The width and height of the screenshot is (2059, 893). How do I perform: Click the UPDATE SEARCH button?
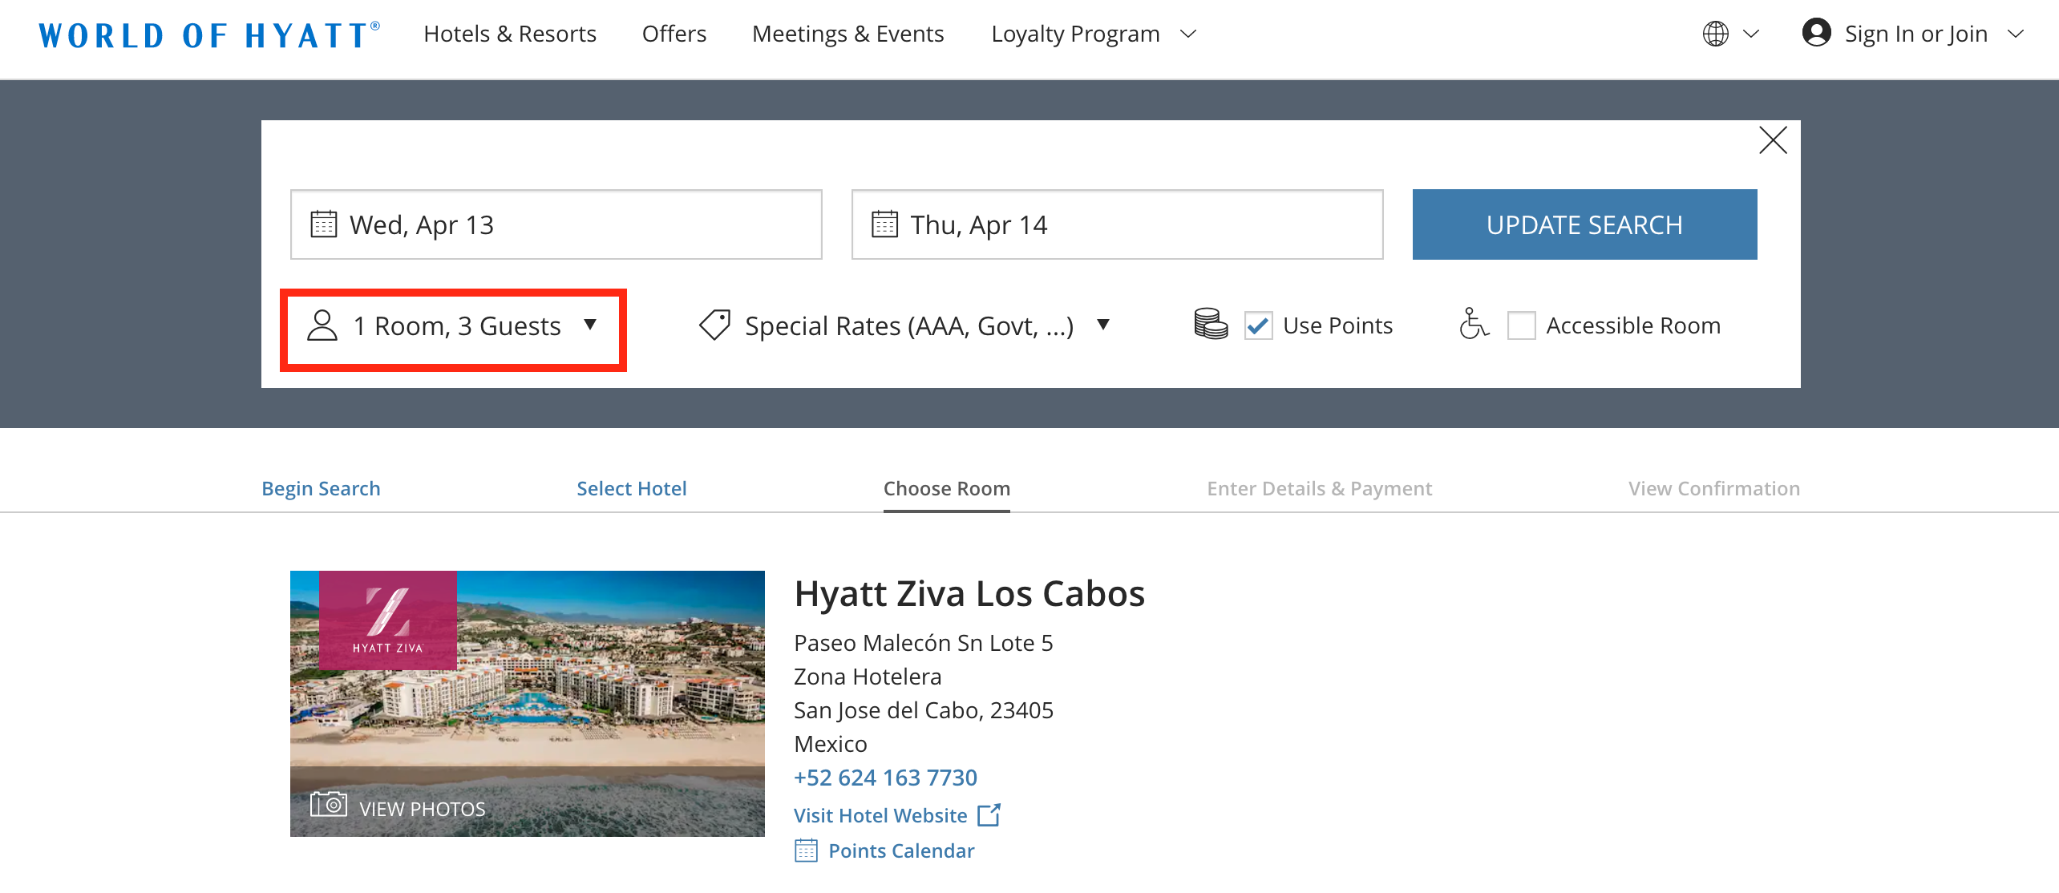point(1584,224)
